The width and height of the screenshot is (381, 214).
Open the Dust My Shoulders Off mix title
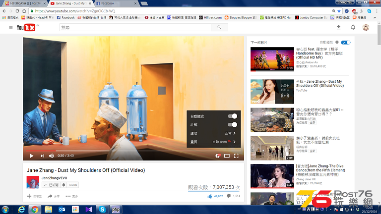[320, 83]
